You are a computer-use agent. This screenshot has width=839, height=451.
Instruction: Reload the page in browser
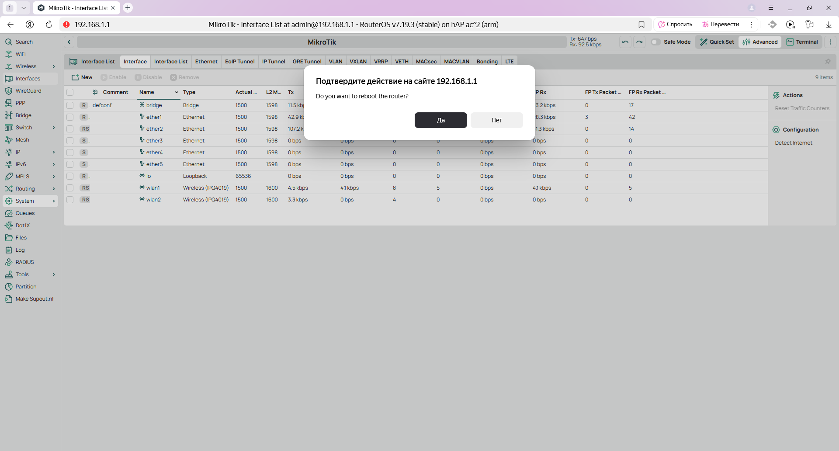(x=49, y=24)
